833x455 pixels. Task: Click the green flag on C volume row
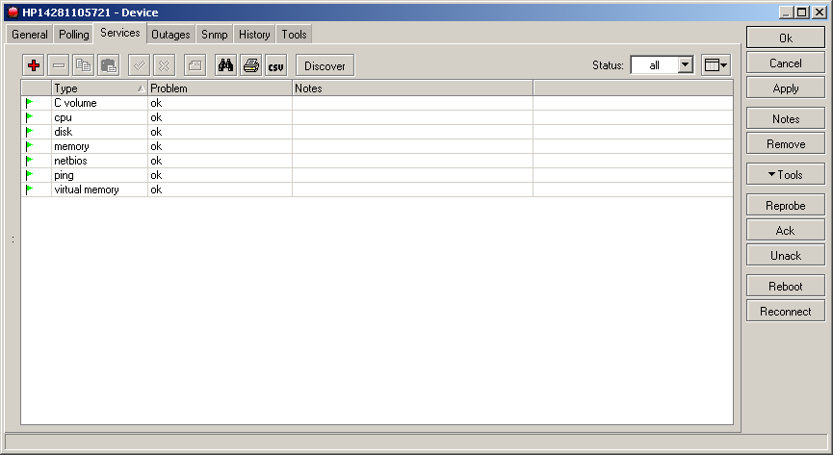tap(29, 103)
